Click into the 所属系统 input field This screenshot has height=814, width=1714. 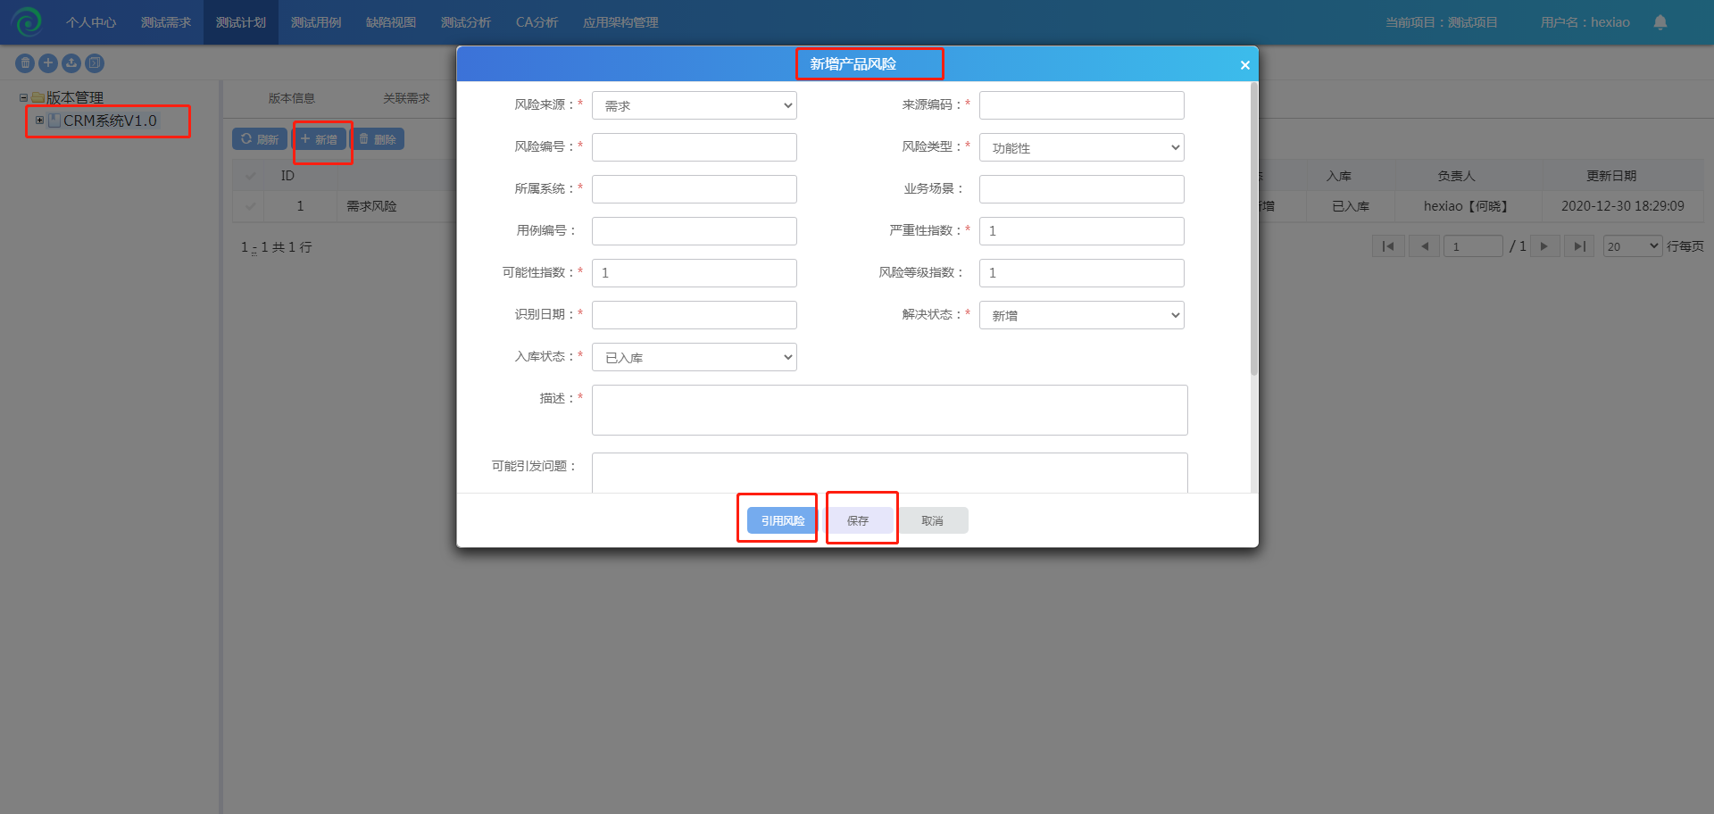click(695, 189)
